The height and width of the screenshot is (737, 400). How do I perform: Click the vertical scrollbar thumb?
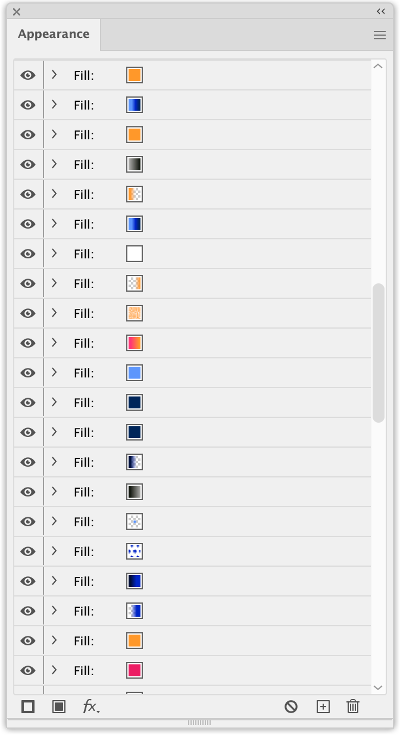pyautogui.click(x=379, y=353)
